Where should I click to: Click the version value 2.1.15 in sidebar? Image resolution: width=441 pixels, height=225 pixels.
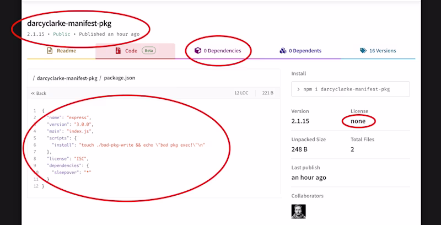[300, 121]
